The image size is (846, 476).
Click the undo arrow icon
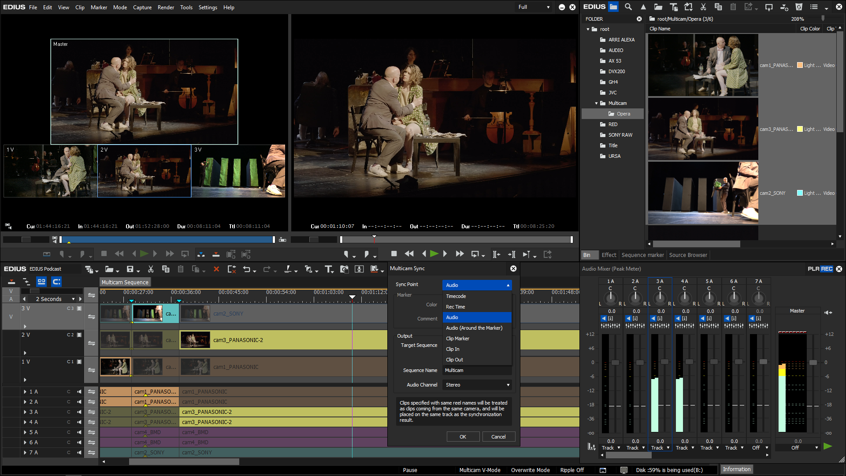coord(246,269)
